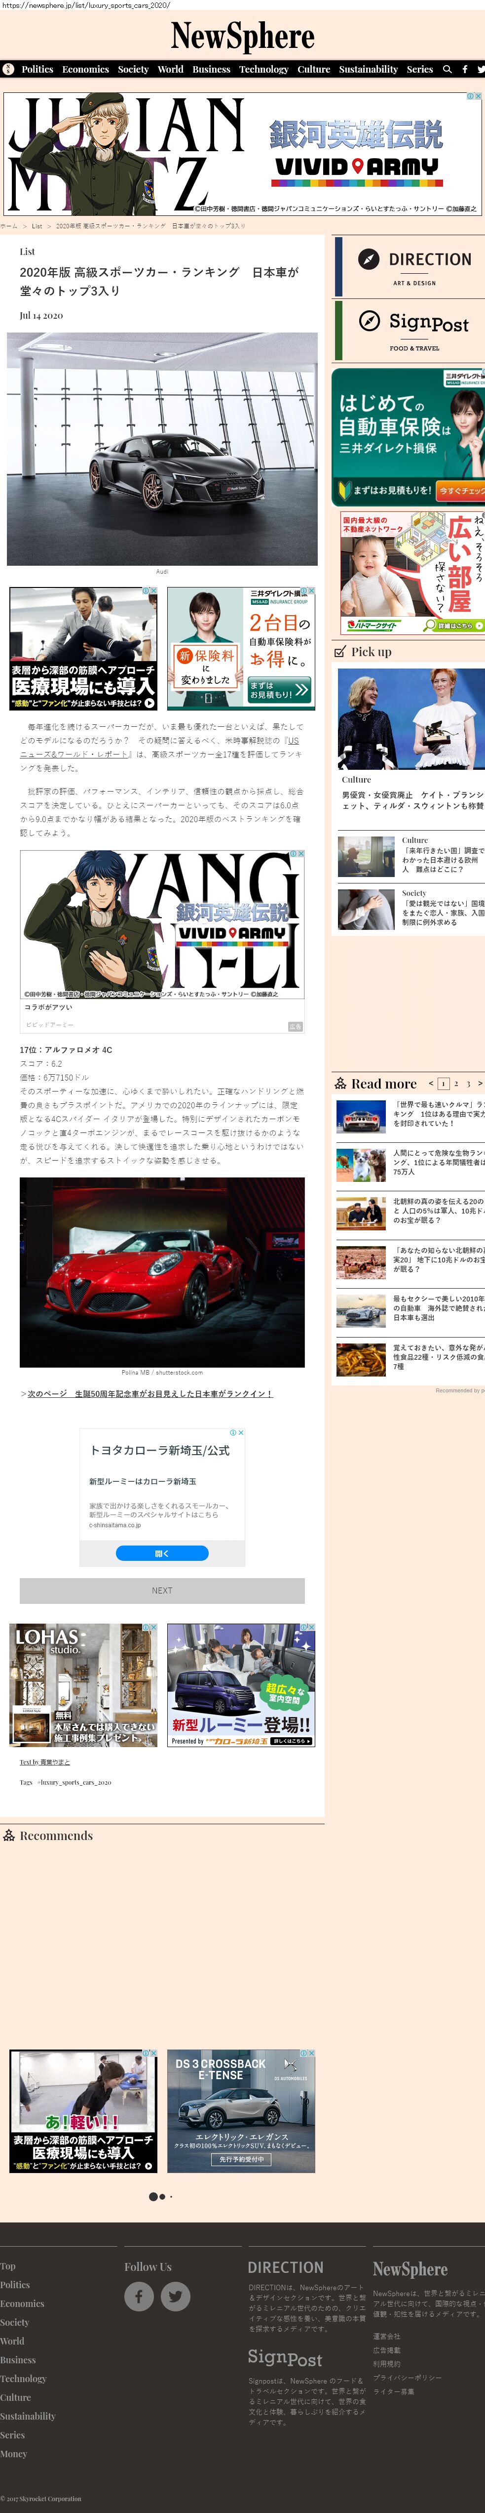Open the DIRECTION Art & Design banner
This screenshot has height=2513, width=485.
(409, 267)
